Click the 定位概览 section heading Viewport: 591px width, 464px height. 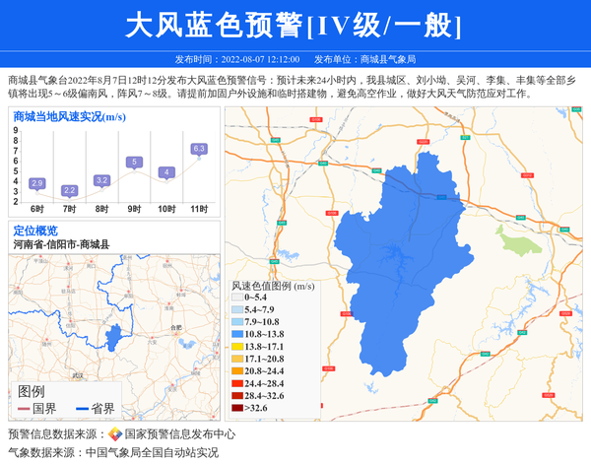pos(35,231)
